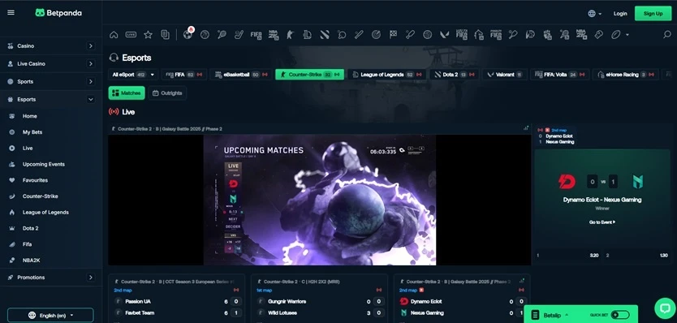Select the table tennis icon

[342, 35]
